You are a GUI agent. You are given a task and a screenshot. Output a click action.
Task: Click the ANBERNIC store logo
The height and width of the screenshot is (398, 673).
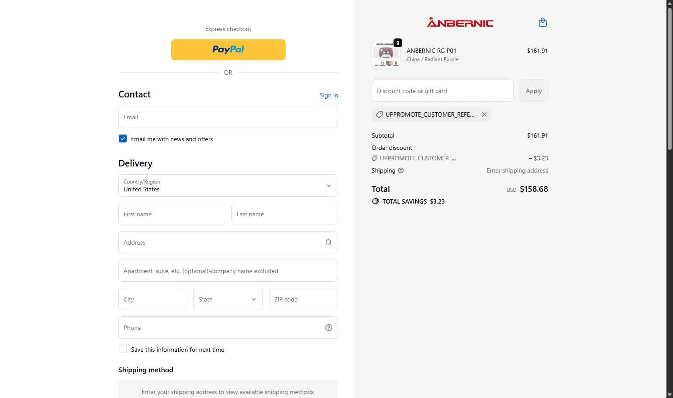pos(460,22)
